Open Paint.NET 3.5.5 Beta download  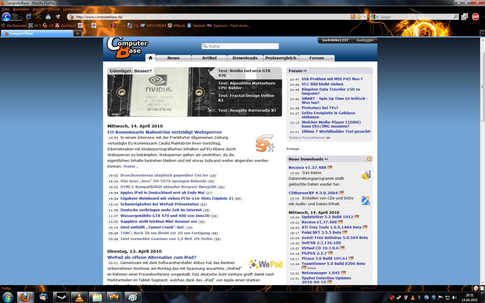[x=321, y=233]
